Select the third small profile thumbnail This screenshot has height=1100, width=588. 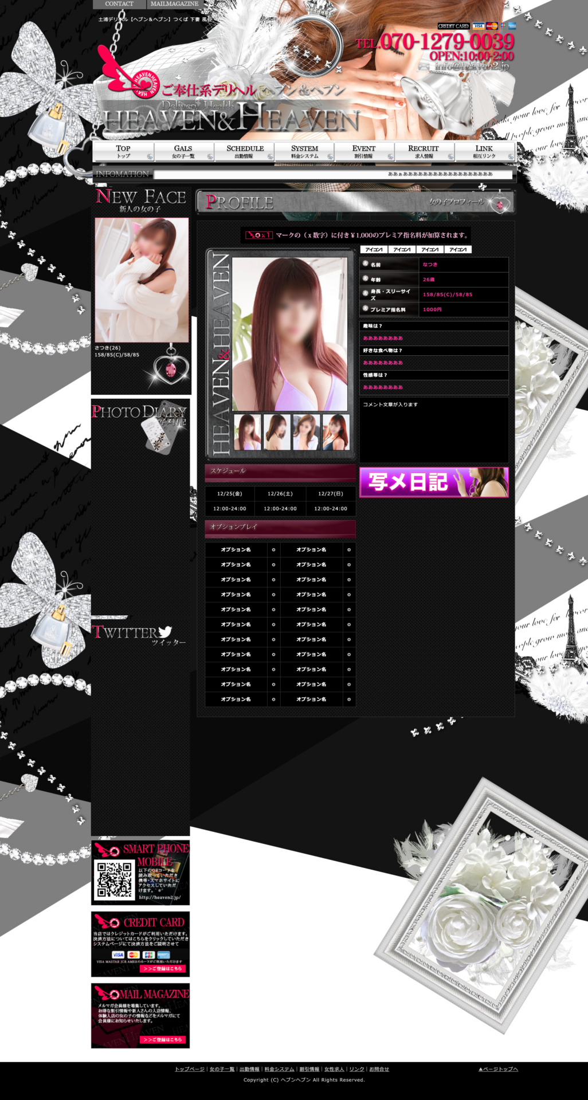tap(307, 431)
